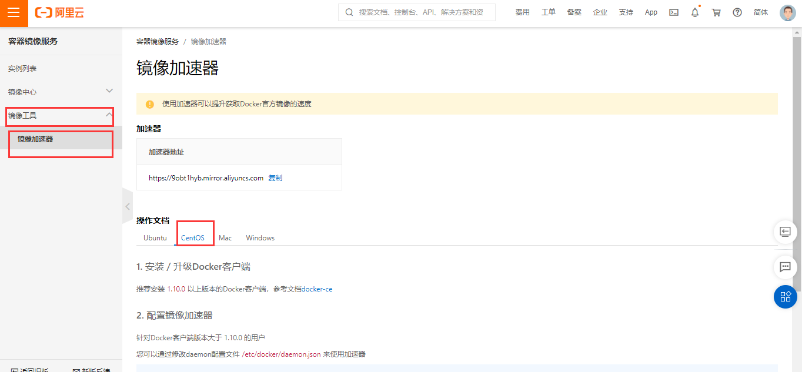Open the shopping cart icon
802x372 pixels.
(716, 12)
